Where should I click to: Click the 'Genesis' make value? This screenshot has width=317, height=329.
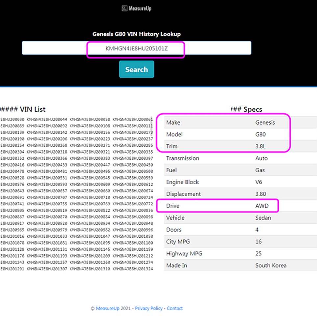tap(265, 122)
